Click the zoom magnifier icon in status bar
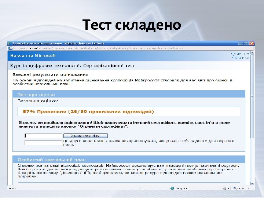 [235, 188]
